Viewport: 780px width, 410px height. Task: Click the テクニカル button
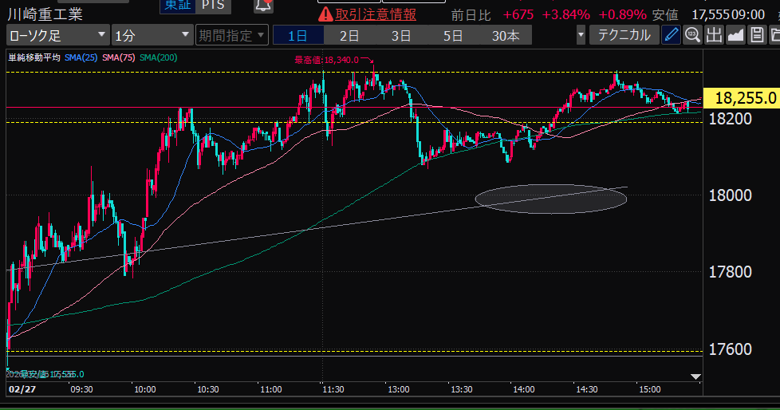[x=624, y=35]
